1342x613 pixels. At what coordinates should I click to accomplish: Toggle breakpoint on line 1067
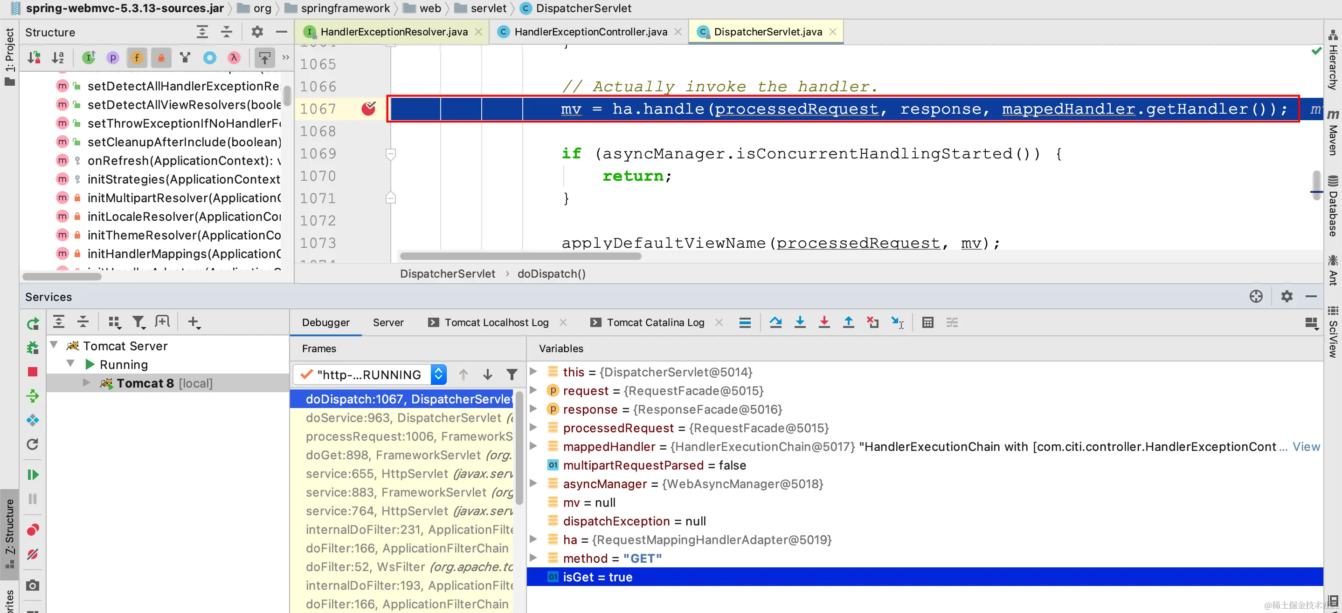pos(368,109)
